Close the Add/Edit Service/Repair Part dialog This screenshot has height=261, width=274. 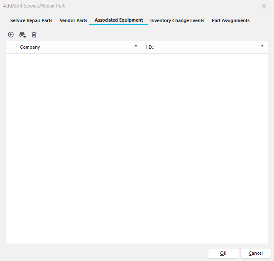(x=264, y=6)
